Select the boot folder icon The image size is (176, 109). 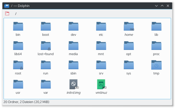click(x=46, y=26)
